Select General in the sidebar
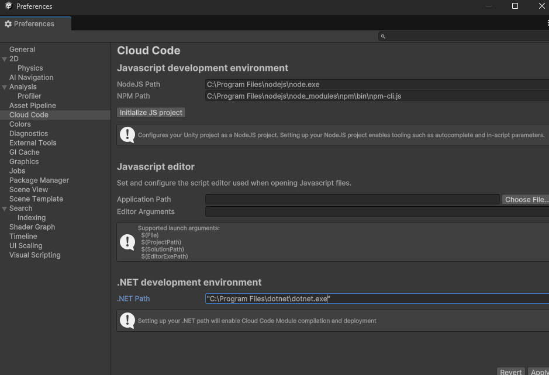 22,50
